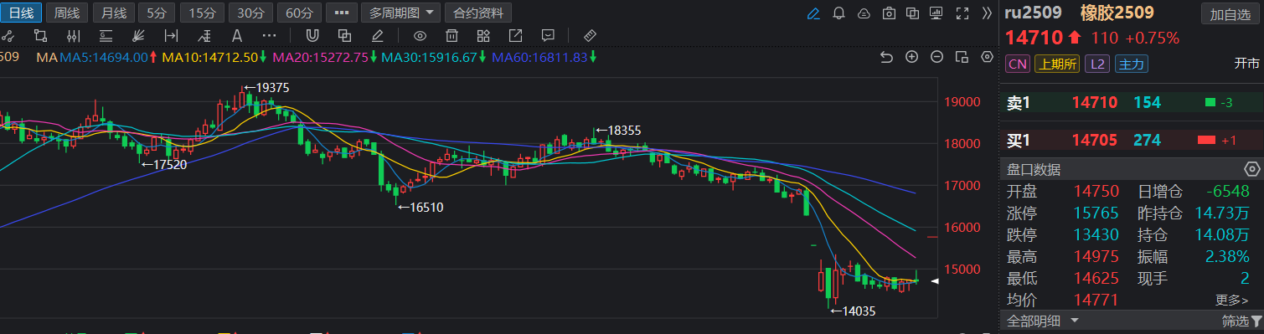Toggle the blue pencil drawing mode
This screenshot has height=334, width=1264.
tap(813, 13)
